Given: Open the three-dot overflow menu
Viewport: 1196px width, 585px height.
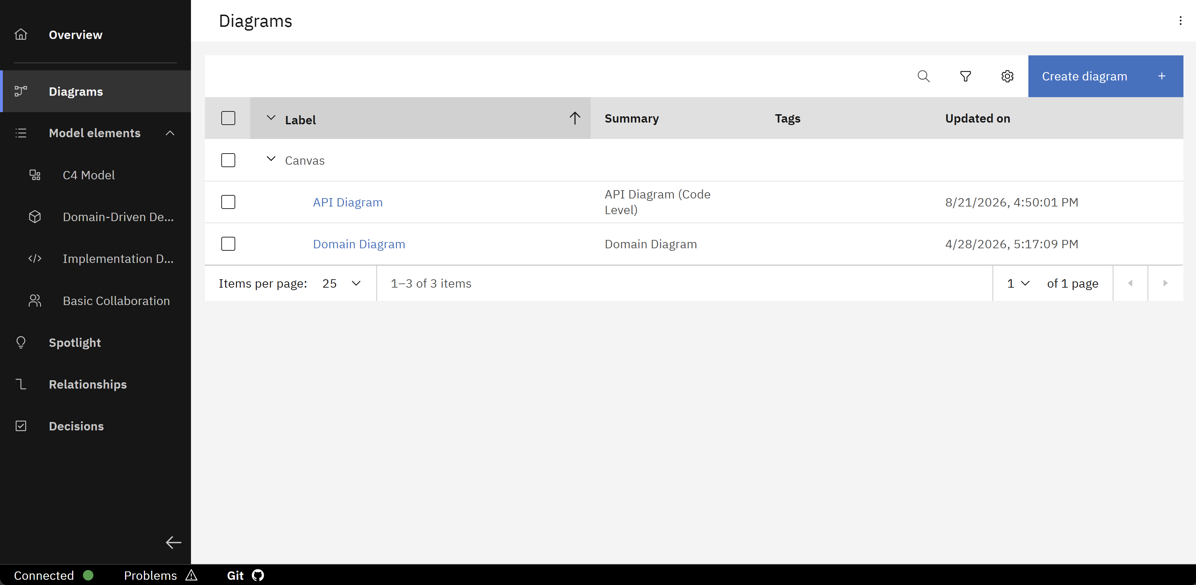Looking at the screenshot, I should pyautogui.click(x=1180, y=21).
